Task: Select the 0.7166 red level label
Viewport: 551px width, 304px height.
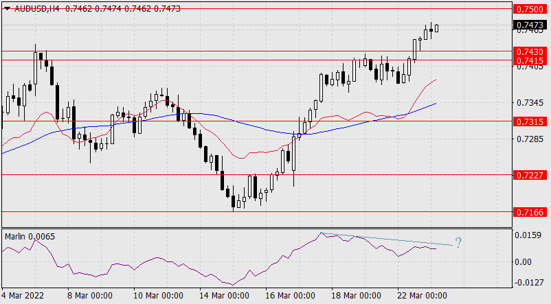Action: (530, 212)
